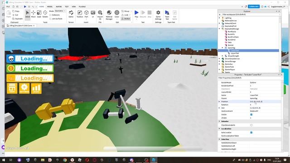Viewport: 290px width, 163px height.
Task: Collapse the NameTag tree node
Action: 222,48
